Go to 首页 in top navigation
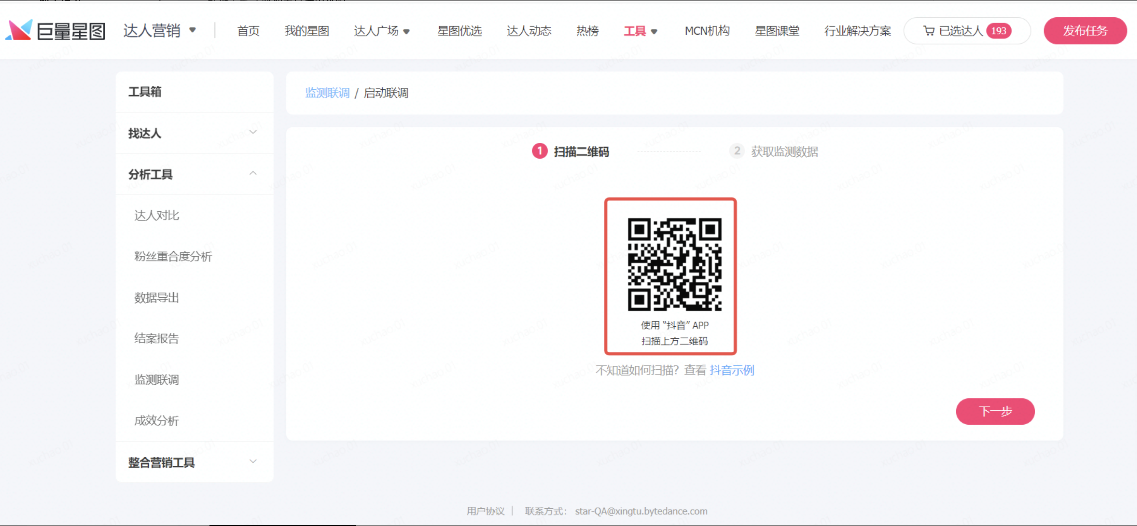 click(248, 31)
